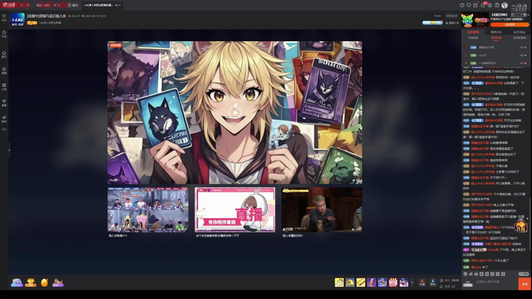Open daily check-in calendar icon

click(x=475, y=5)
